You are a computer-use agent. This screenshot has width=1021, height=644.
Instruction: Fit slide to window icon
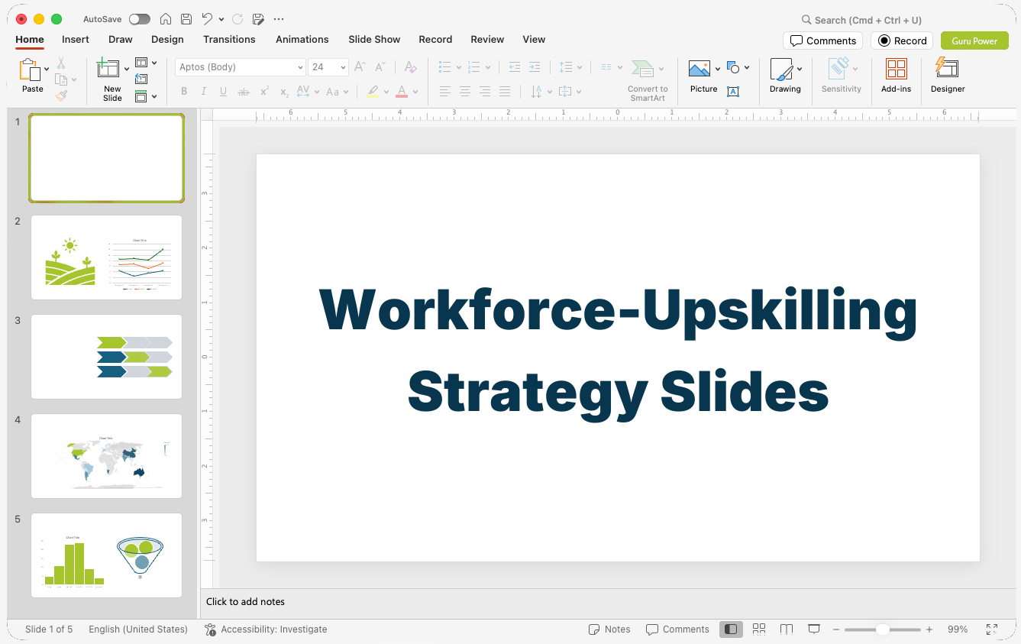click(x=991, y=629)
